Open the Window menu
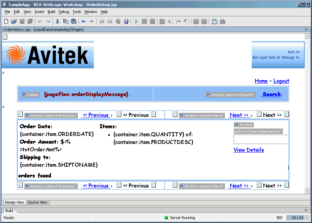 (x=90, y=12)
